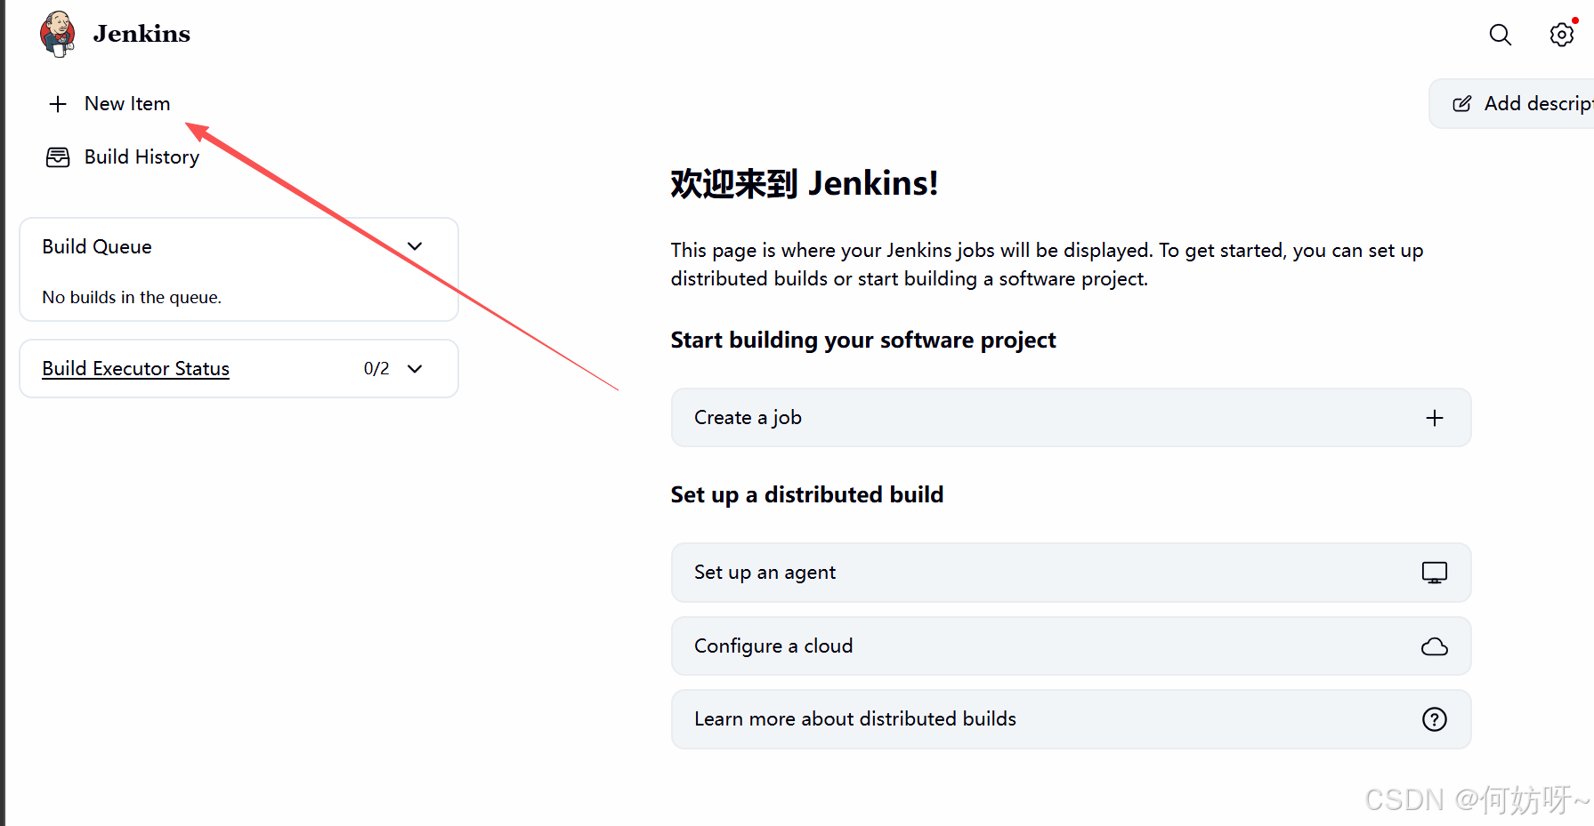Click 'Set up a distributed build' heading
This screenshot has width=1594, height=826.
point(807,494)
